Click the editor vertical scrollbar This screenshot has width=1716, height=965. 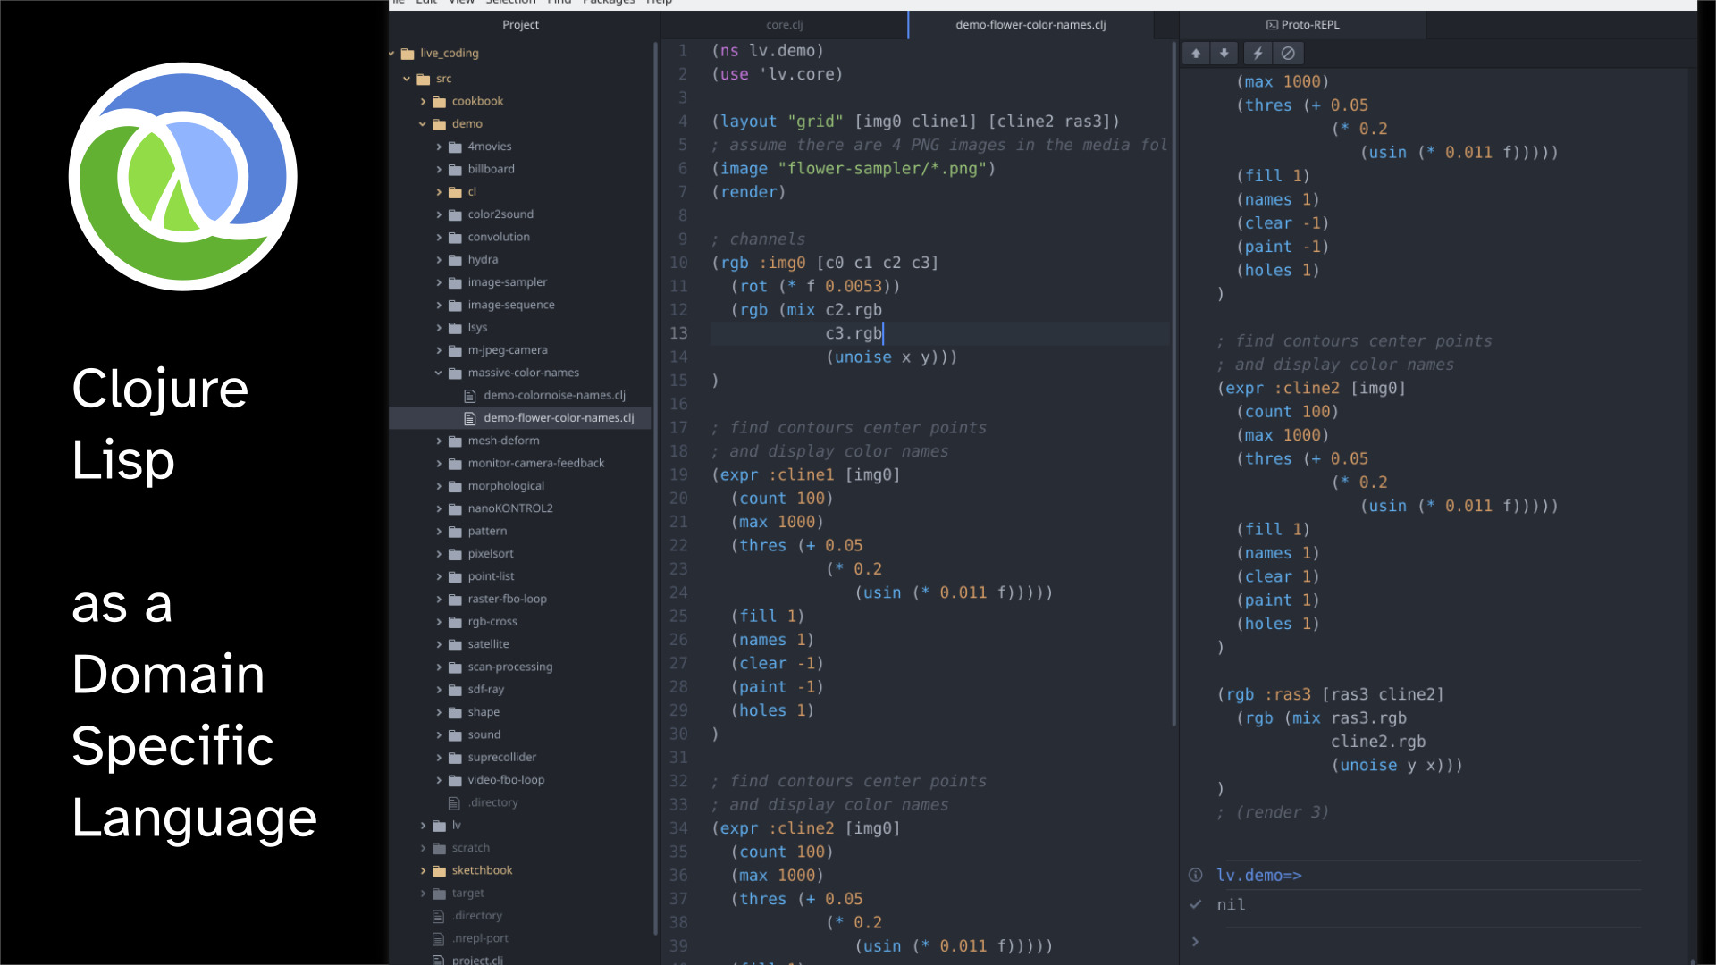point(1173,384)
